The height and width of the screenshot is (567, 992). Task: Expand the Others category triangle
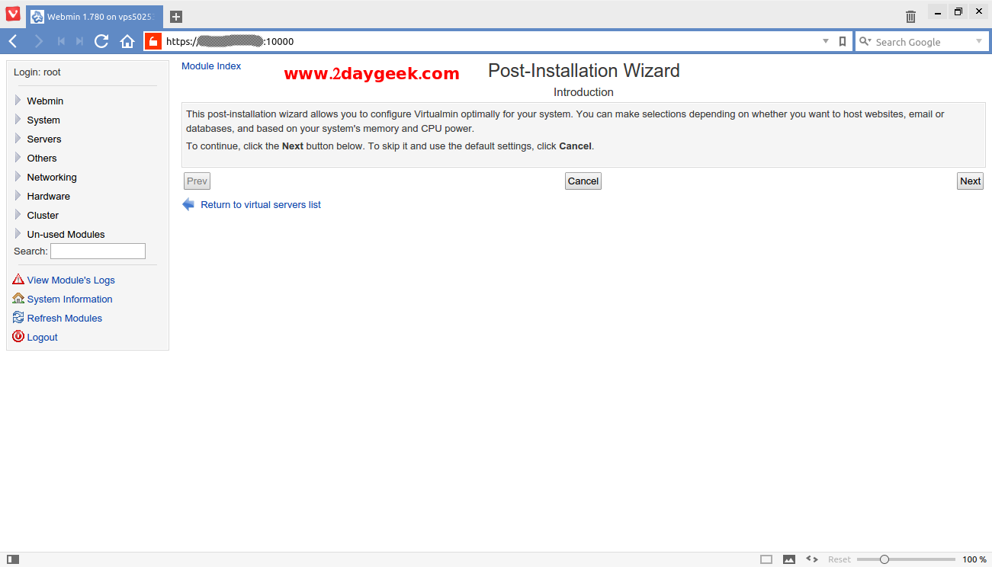[x=18, y=157]
